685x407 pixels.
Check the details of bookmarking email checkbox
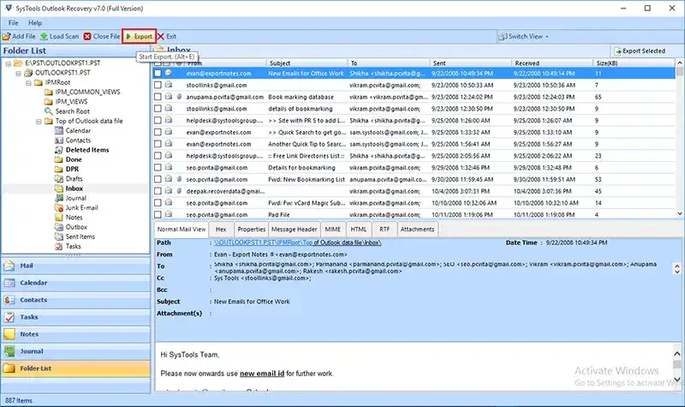click(x=158, y=109)
